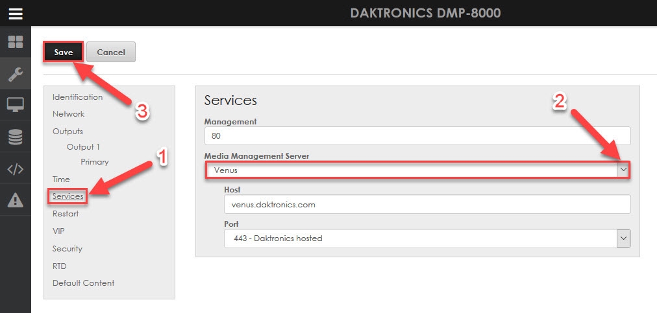Open the Services link
This screenshot has height=313, width=657.
(68, 196)
